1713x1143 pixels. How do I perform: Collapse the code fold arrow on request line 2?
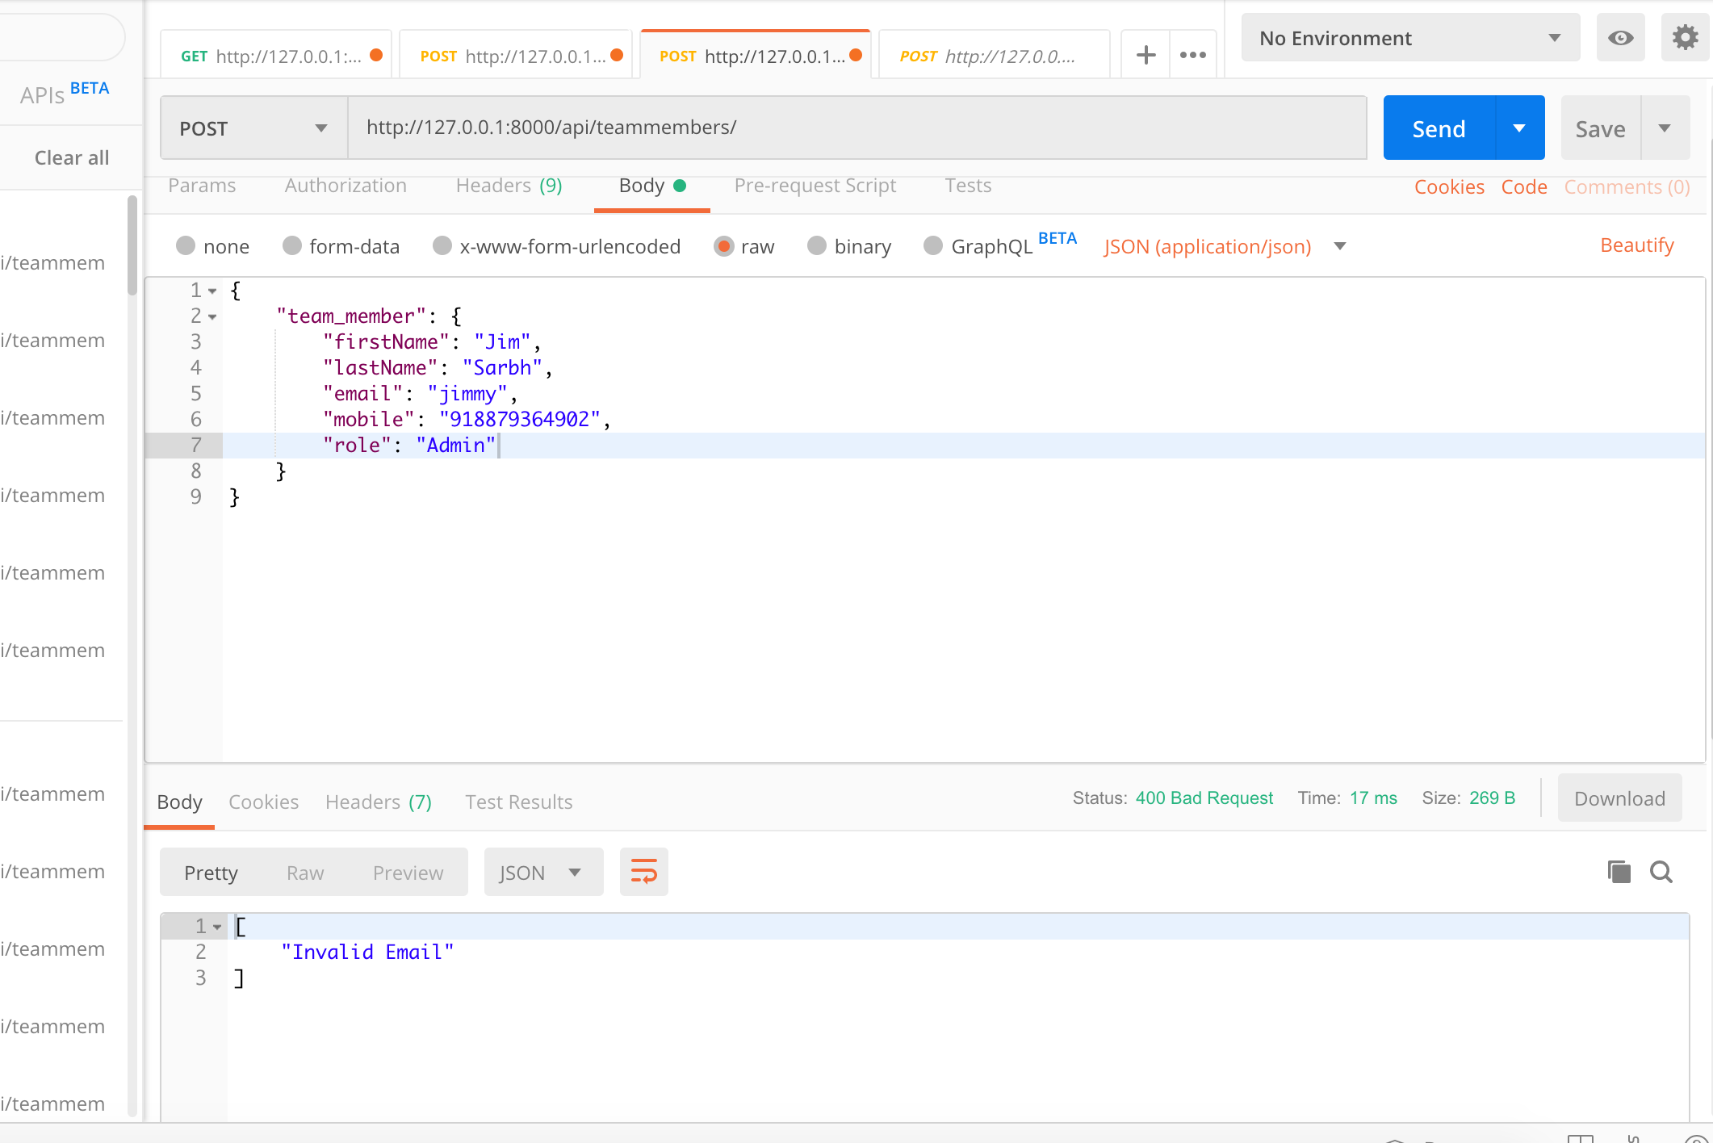212,316
